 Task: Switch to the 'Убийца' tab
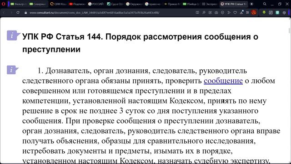(191, 4)
